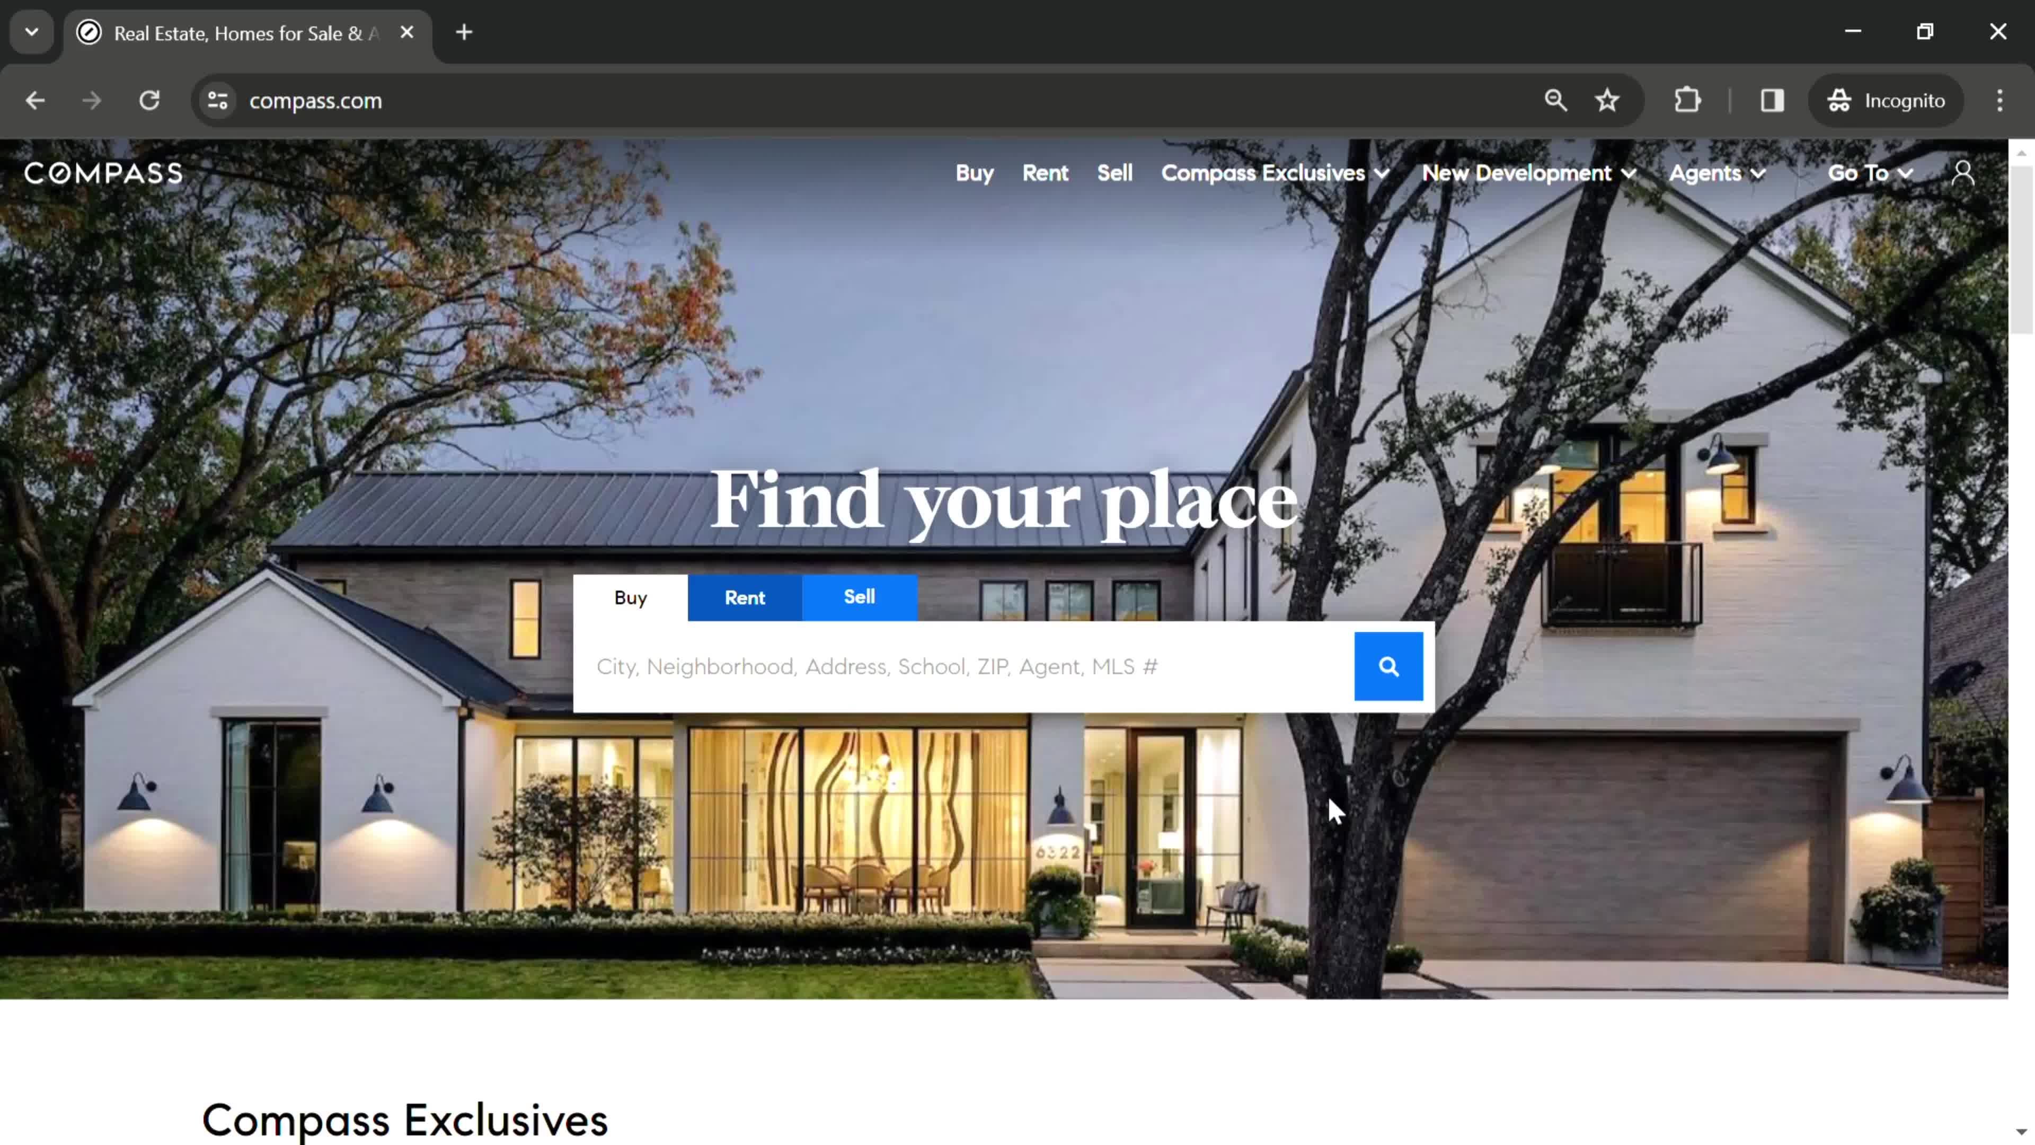Viewport: 2035px width, 1145px height.
Task: Click the browser extensions puzzle icon
Action: pyautogui.click(x=1687, y=99)
